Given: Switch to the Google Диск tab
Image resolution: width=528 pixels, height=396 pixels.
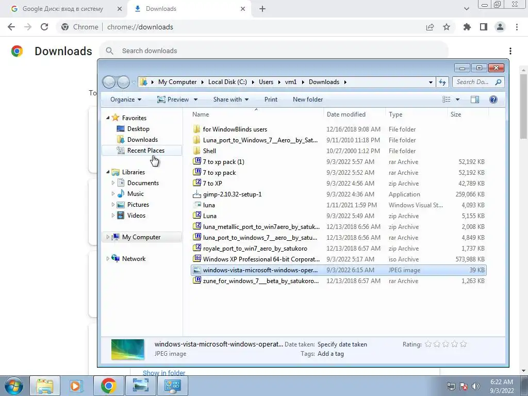Looking at the screenshot, I should 62,9.
